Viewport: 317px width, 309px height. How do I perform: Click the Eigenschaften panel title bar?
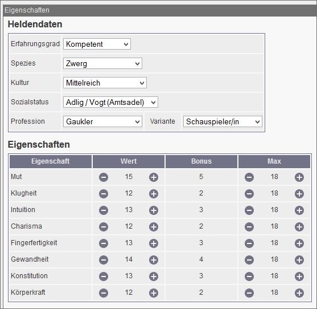pyautogui.click(x=160, y=10)
